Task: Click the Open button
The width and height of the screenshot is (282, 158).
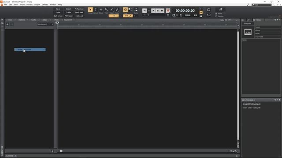Action: click(58, 13)
